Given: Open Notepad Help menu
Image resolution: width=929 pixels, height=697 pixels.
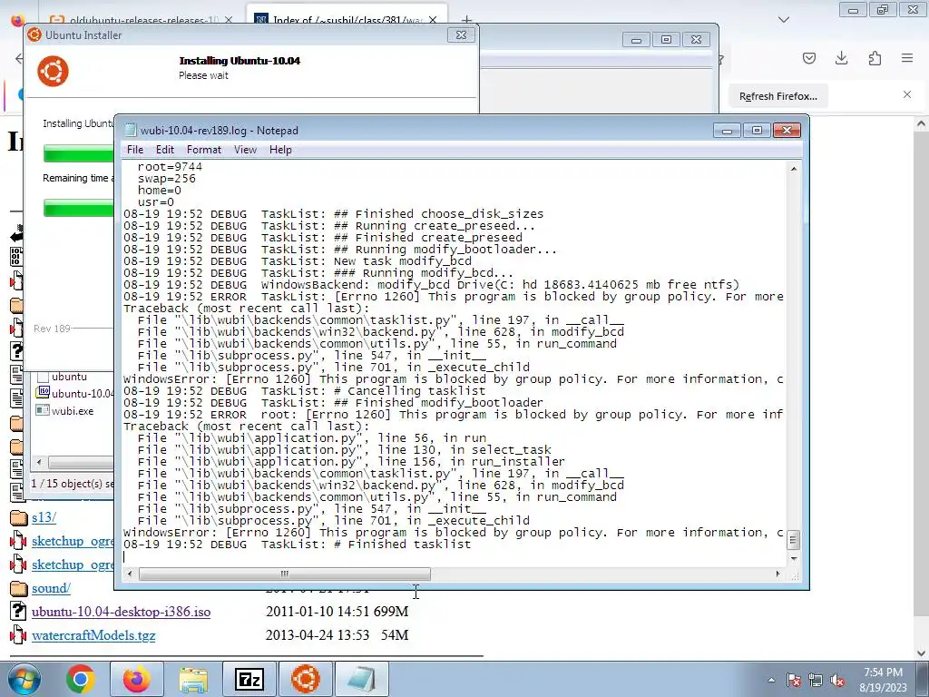Looking at the screenshot, I should pos(280,150).
